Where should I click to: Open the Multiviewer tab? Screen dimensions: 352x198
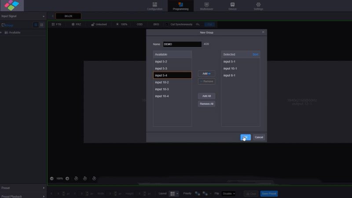click(206, 6)
